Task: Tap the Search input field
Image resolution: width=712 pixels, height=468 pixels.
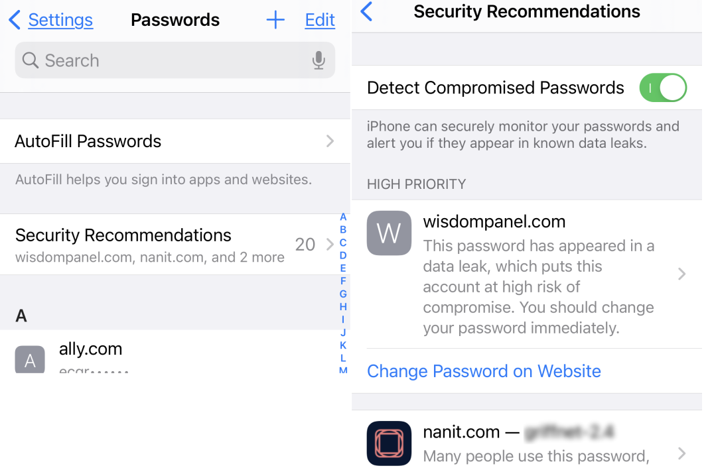Action: 175,60
